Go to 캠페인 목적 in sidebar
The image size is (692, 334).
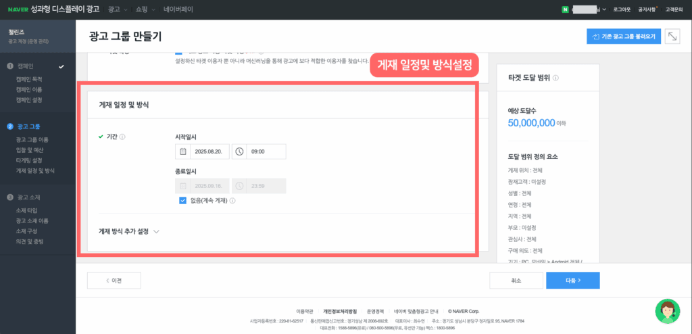pos(29,80)
